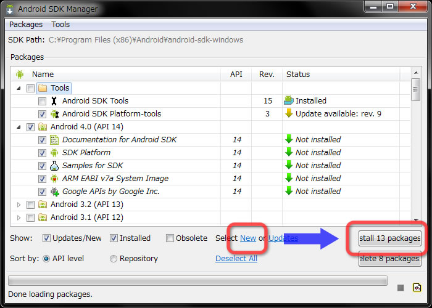Click the Android 3.1 (API 12) folder icon
The width and height of the screenshot is (432, 308).
pyautogui.click(x=43, y=217)
